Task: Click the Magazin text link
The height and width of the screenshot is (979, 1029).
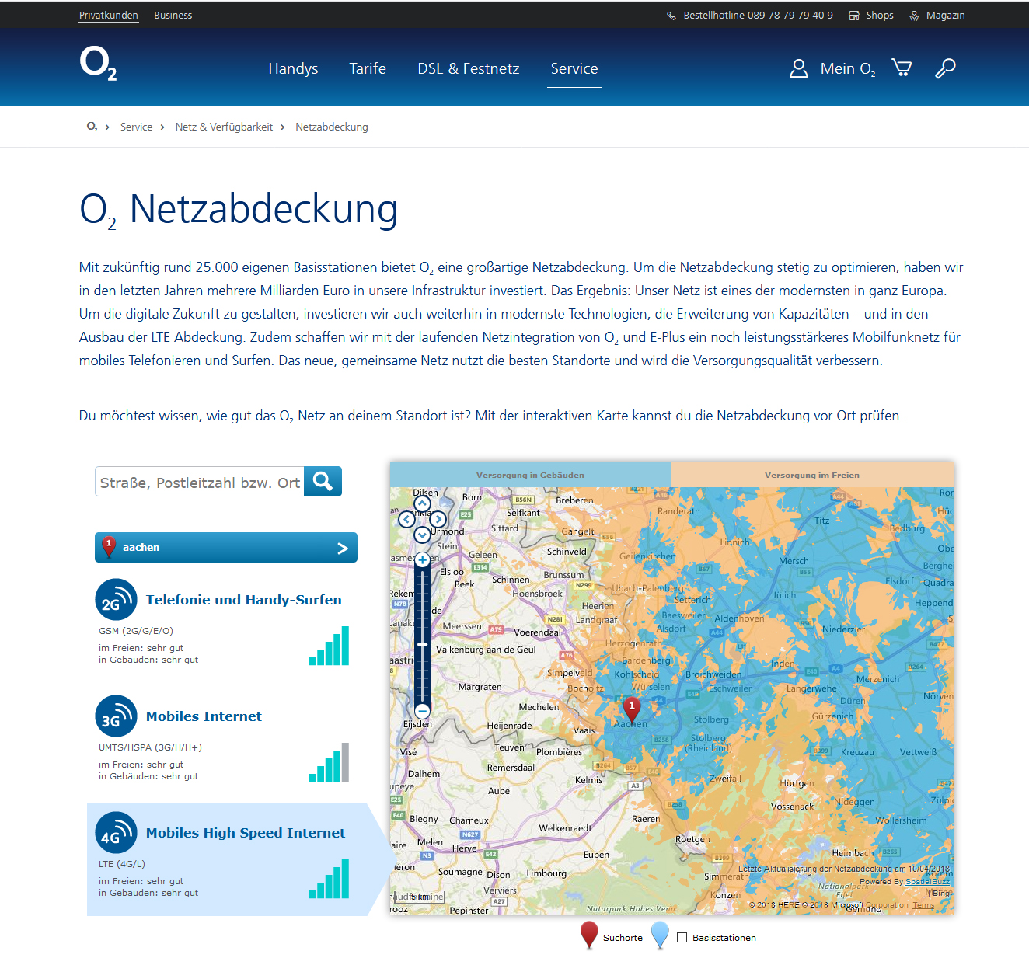Action: (x=946, y=16)
